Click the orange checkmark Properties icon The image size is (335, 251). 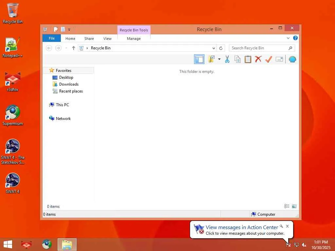point(269,59)
